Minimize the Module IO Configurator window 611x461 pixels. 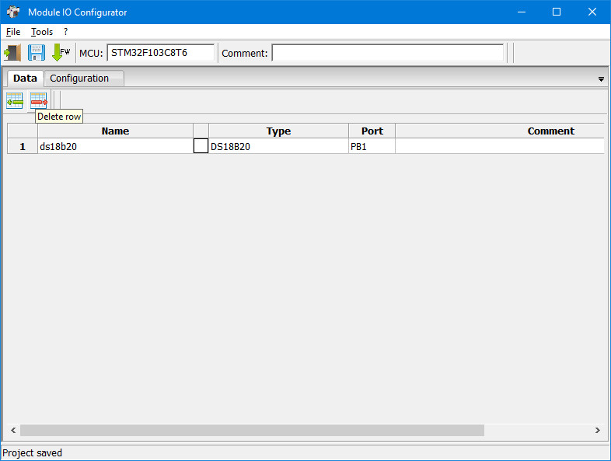[522, 12]
